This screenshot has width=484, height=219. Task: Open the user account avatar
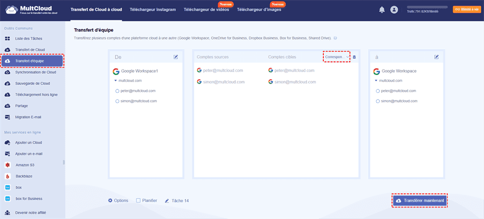[394, 10]
